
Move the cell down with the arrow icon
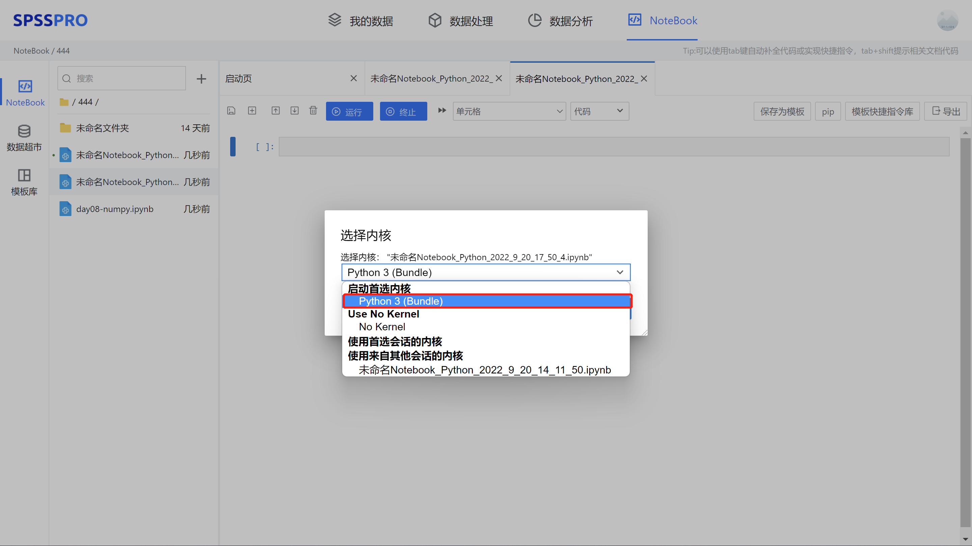coord(294,111)
